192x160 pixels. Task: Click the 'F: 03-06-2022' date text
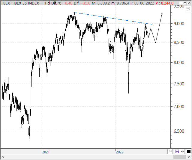click(142, 3)
